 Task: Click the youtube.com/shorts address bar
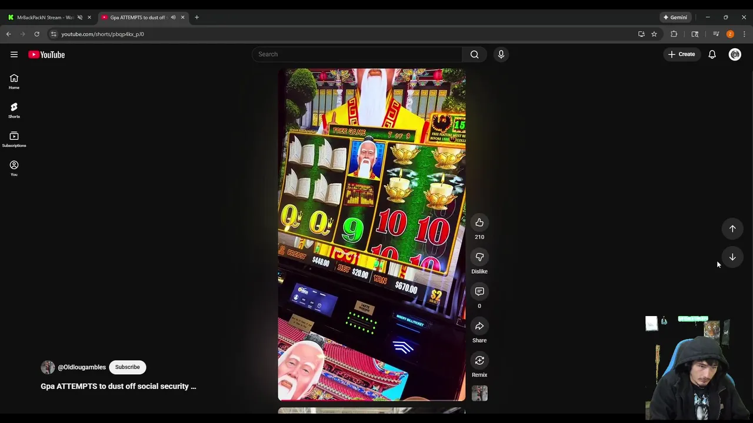coord(341,34)
